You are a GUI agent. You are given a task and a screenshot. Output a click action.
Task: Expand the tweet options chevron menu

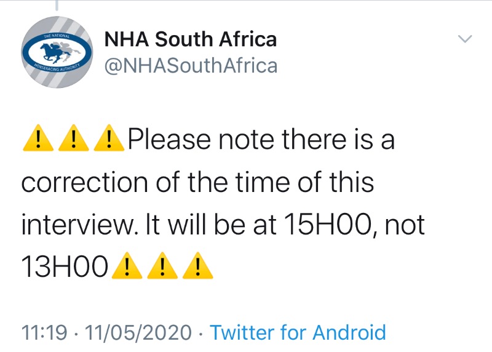pyautogui.click(x=465, y=39)
